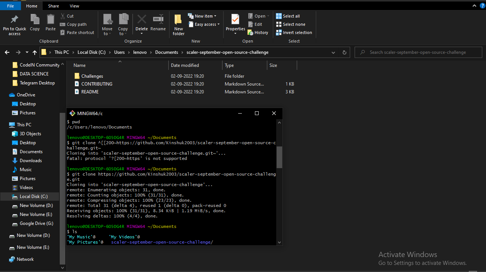Image resolution: width=486 pixels, height=272 pixels.
Task: Select the Cut icon
Action: 67,16
